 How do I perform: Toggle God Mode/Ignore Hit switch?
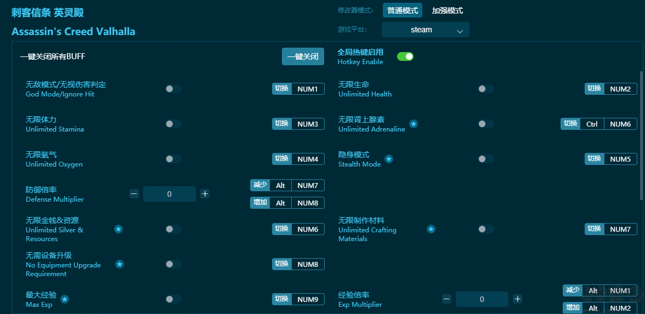[173, 89]
